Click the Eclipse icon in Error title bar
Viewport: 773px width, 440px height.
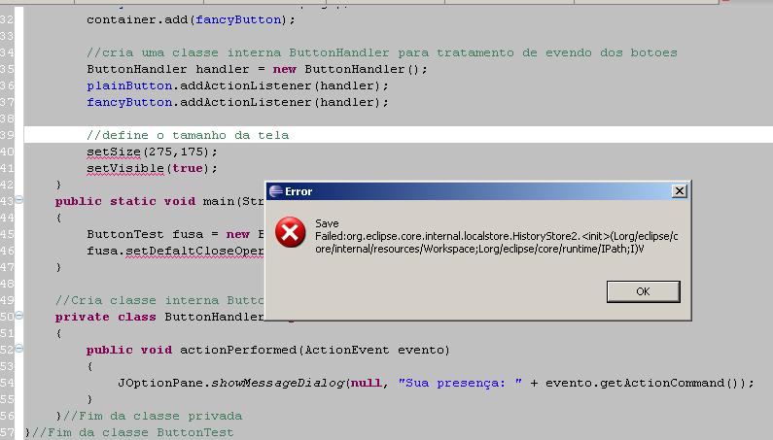[276, 191]
